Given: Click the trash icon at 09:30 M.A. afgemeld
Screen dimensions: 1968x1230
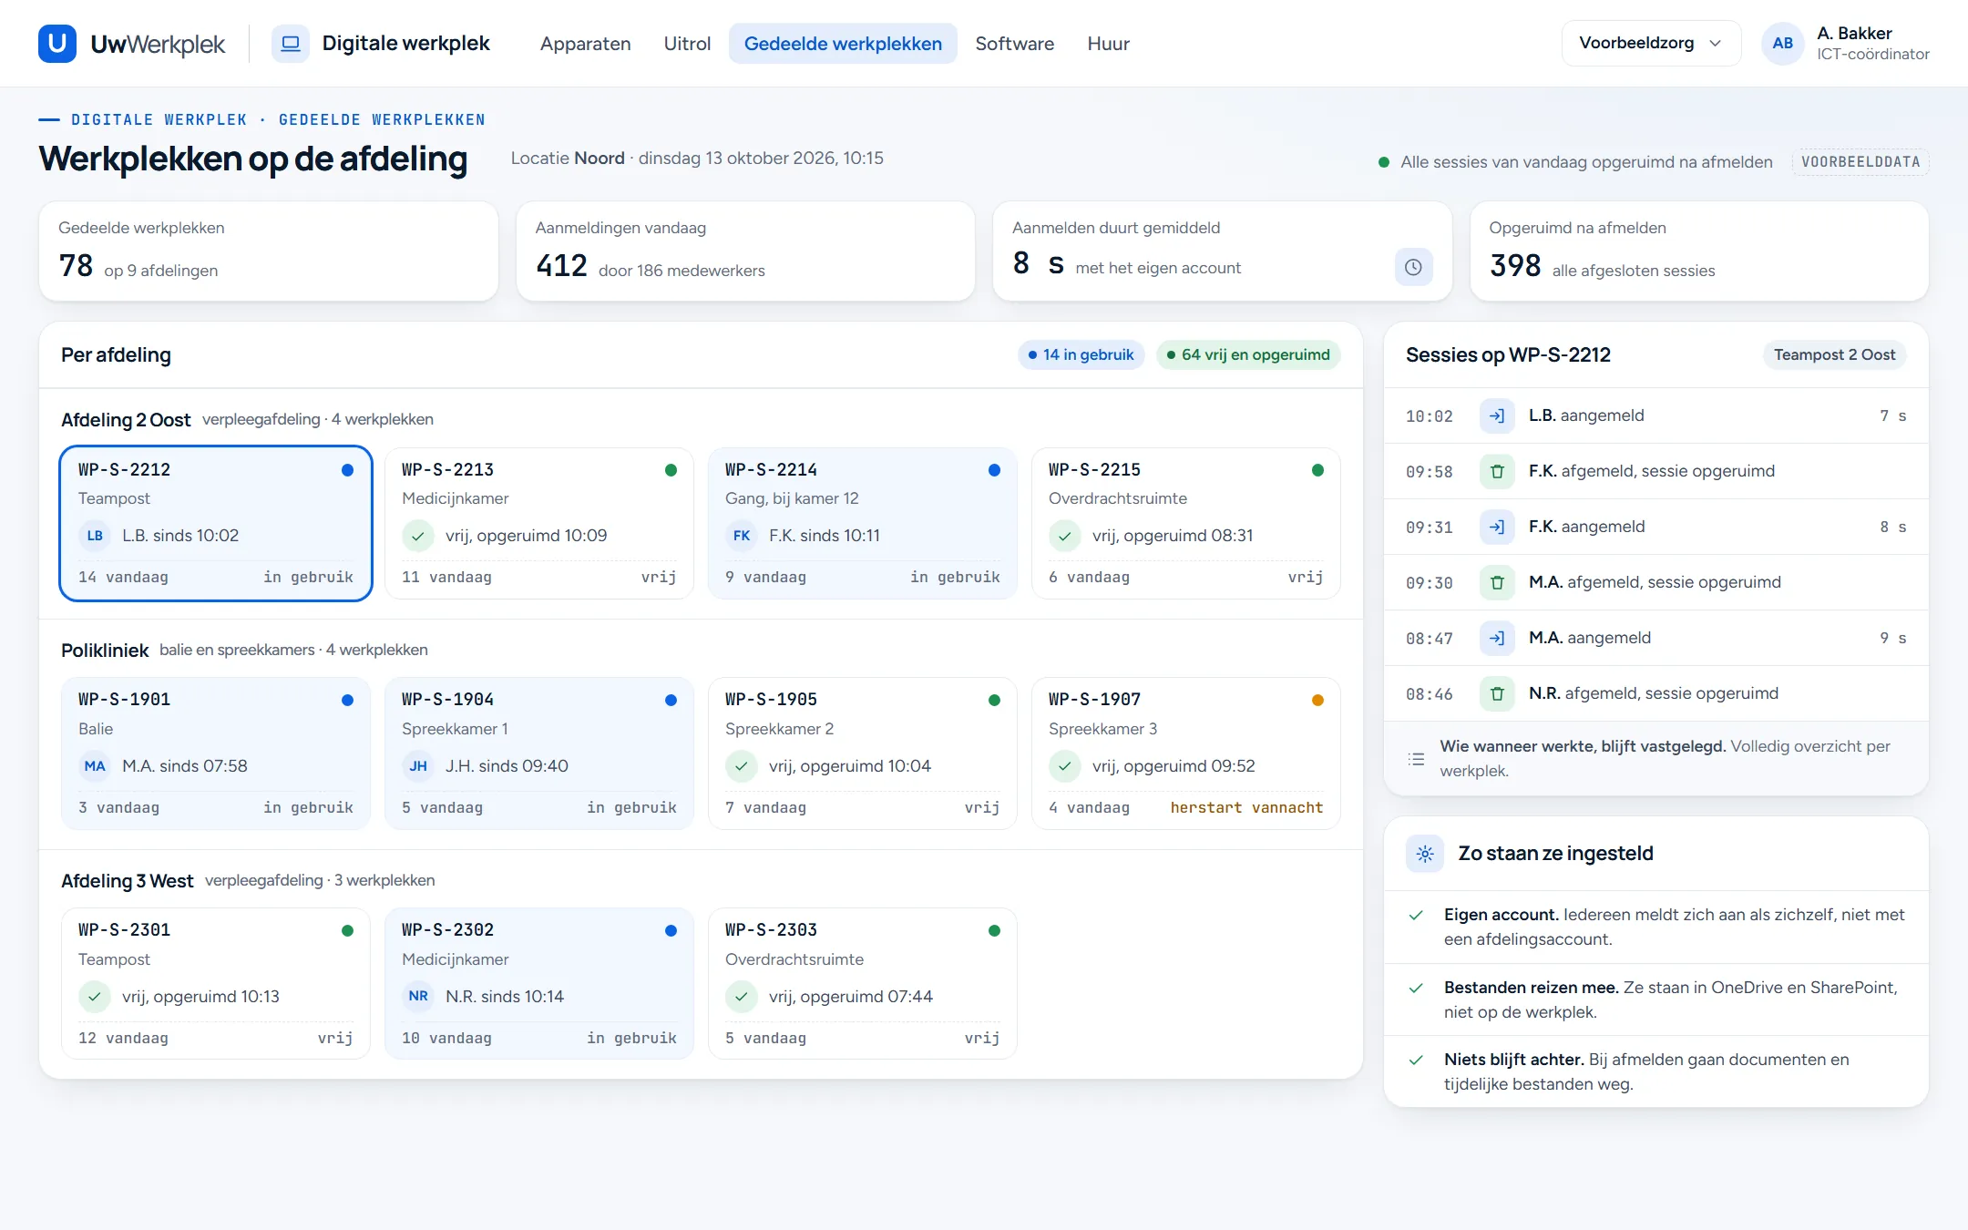Looking at the screenshot, I should coord(1497,583).
